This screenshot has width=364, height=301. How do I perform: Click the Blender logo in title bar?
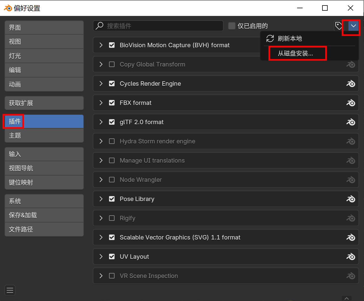[x=8, y=8]
